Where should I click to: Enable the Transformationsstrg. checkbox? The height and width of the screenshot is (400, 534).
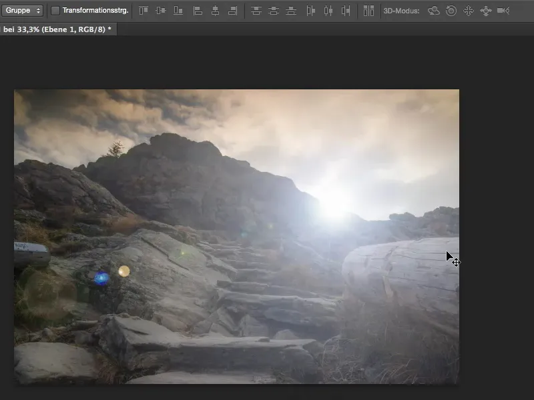[x=55, y=11]
